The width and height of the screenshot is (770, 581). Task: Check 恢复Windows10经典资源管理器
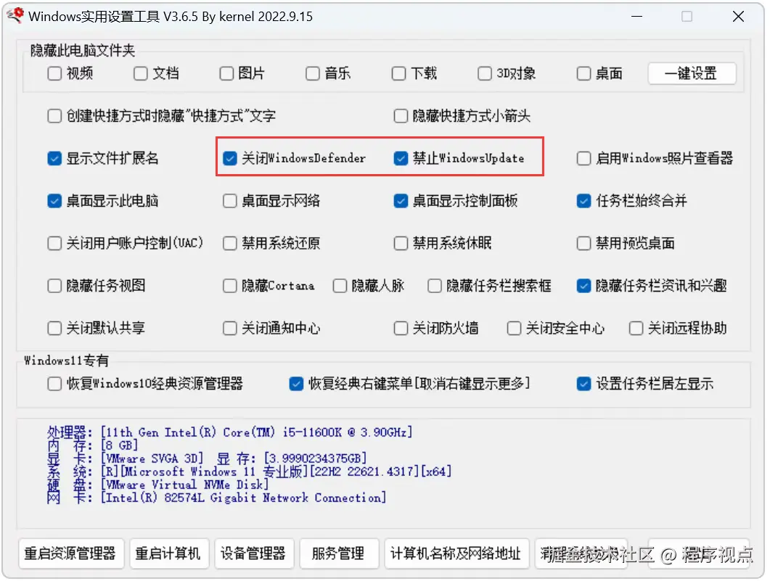click(54, 384)
